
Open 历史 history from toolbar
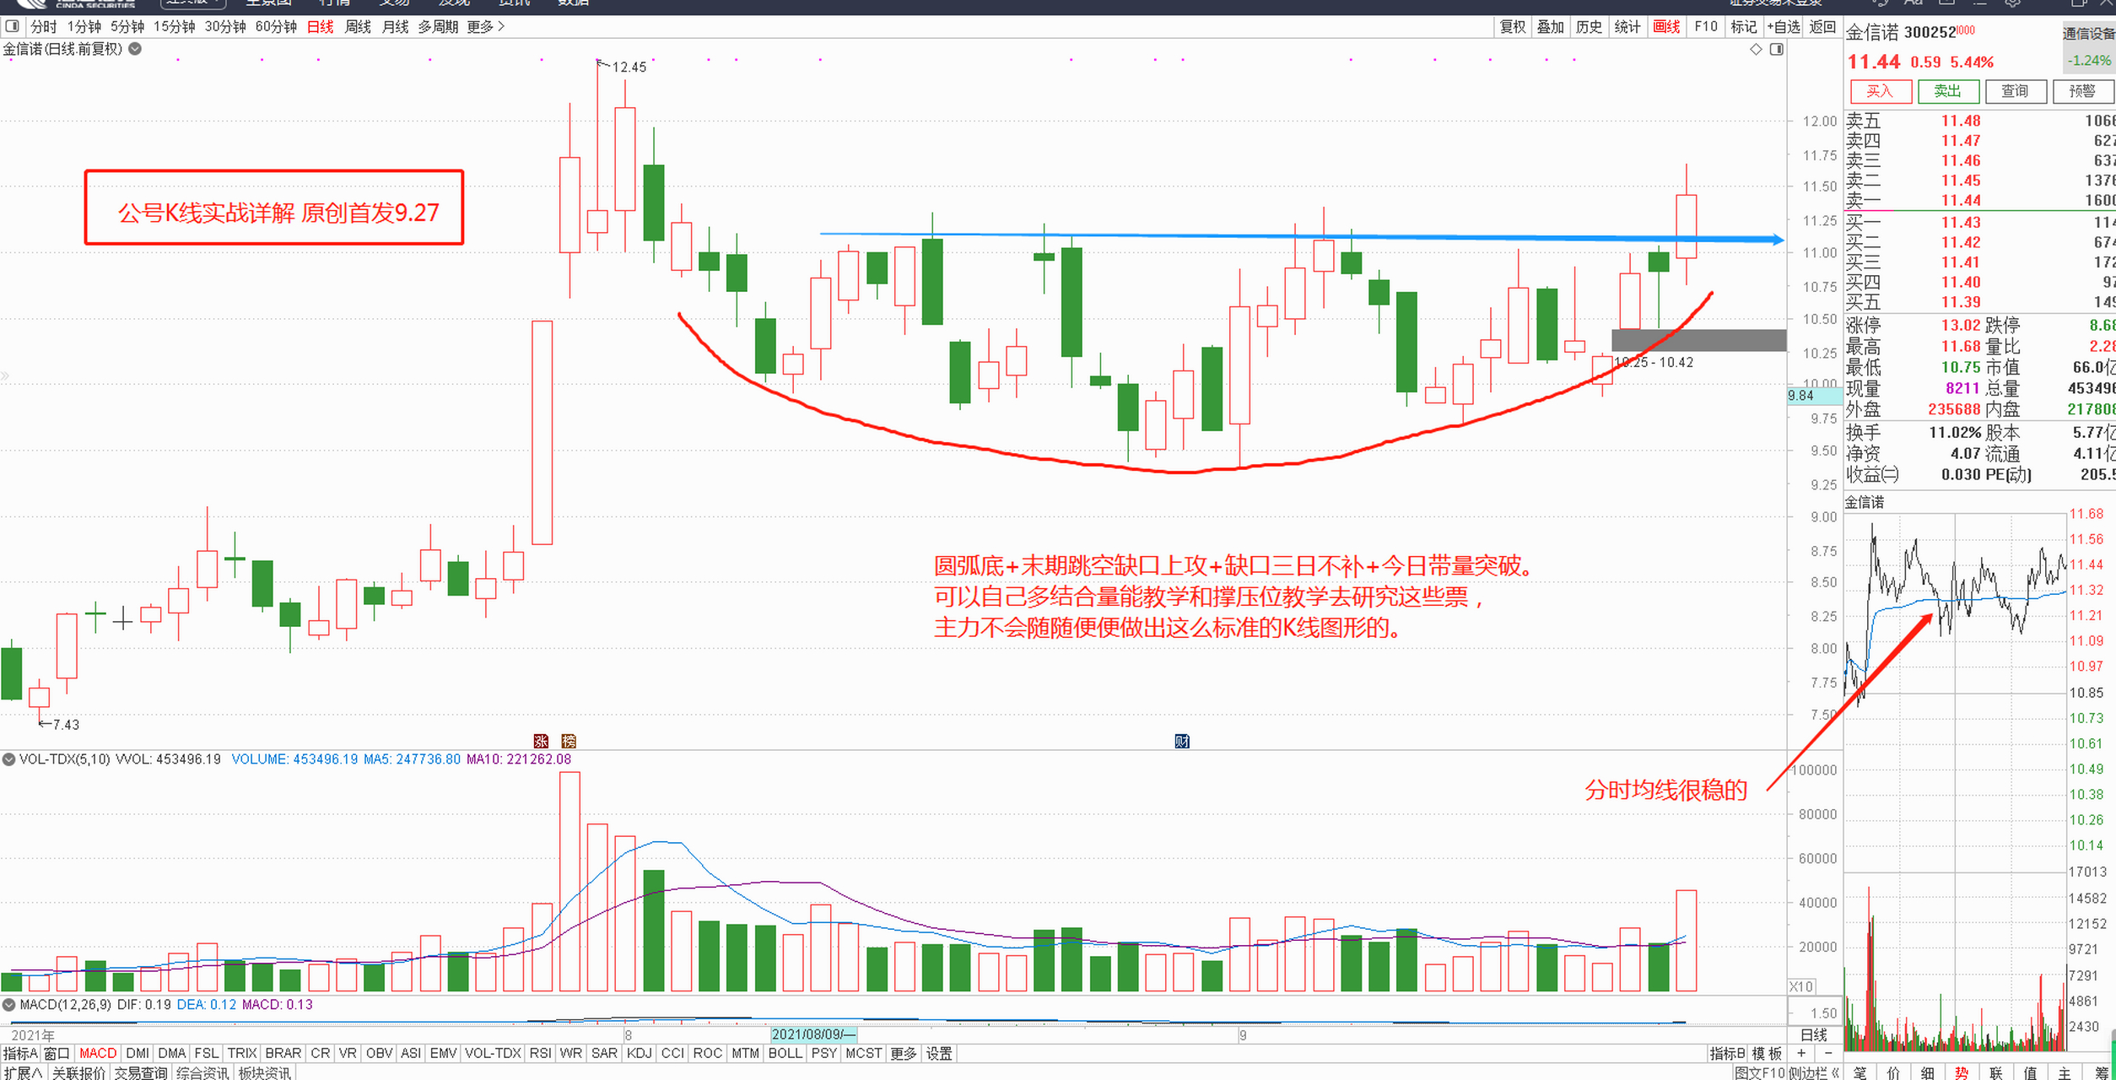1589,26
